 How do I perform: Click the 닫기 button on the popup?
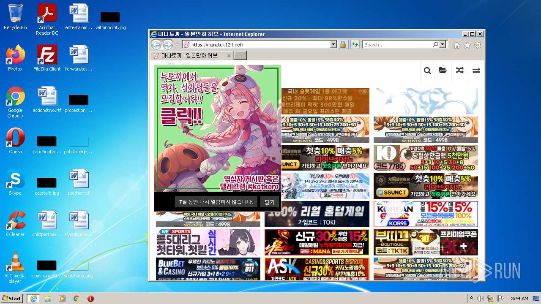pyautogui.click(x=270, y=202)
